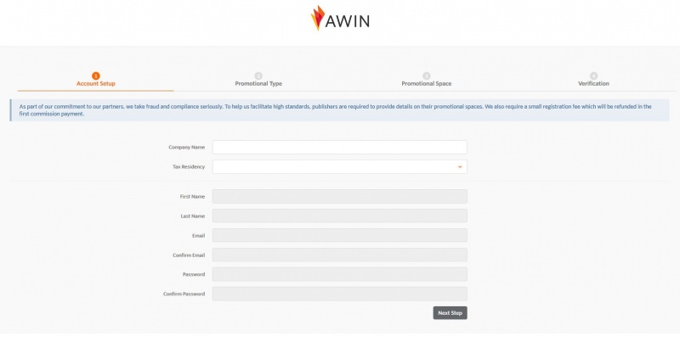Click the step 2 circle icon

pos(258,76)
